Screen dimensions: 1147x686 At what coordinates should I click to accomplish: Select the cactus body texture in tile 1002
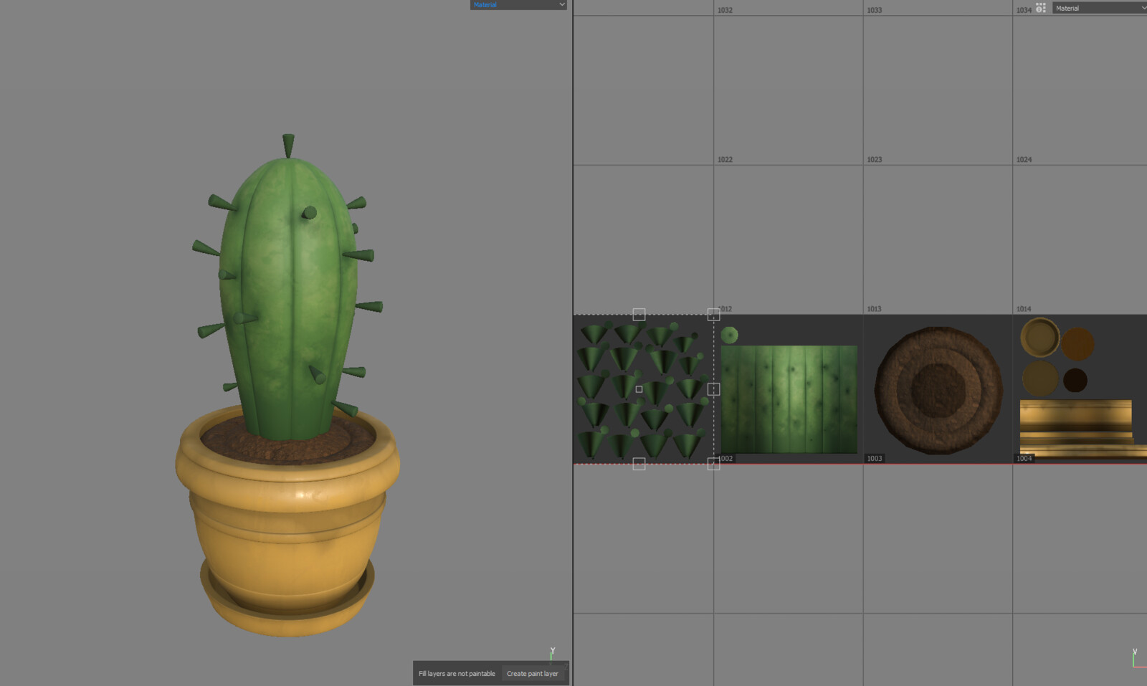pos(789,399)
